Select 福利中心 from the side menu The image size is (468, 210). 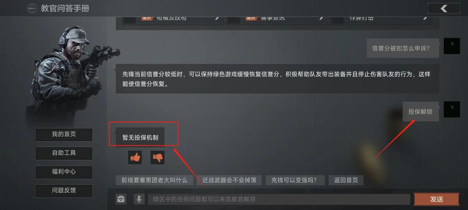point(64,172)
